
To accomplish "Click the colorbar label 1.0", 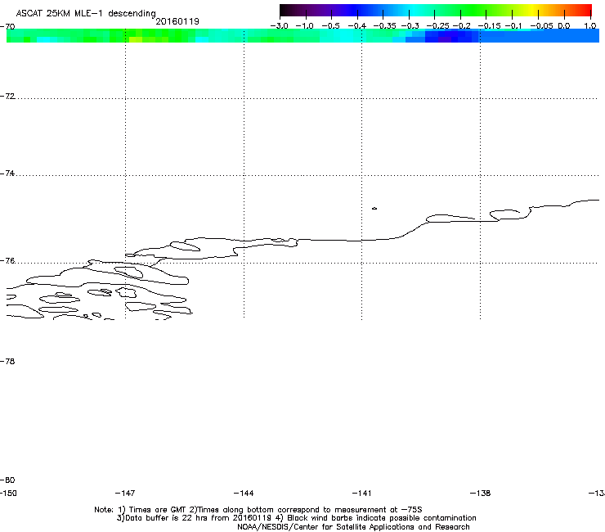I will pos(590,26).
